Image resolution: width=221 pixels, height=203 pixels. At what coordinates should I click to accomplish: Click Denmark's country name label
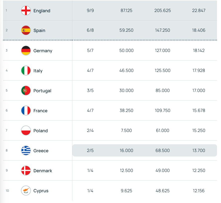pyautogui.click(x=42, y=170)
